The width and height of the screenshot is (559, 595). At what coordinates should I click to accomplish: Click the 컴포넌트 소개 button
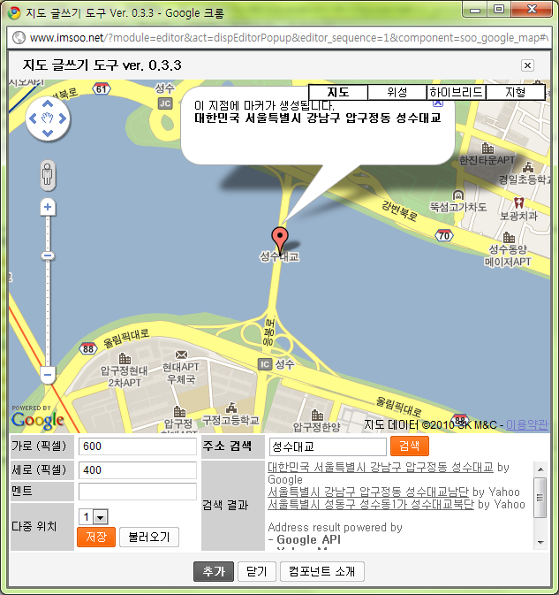point(322,571)
